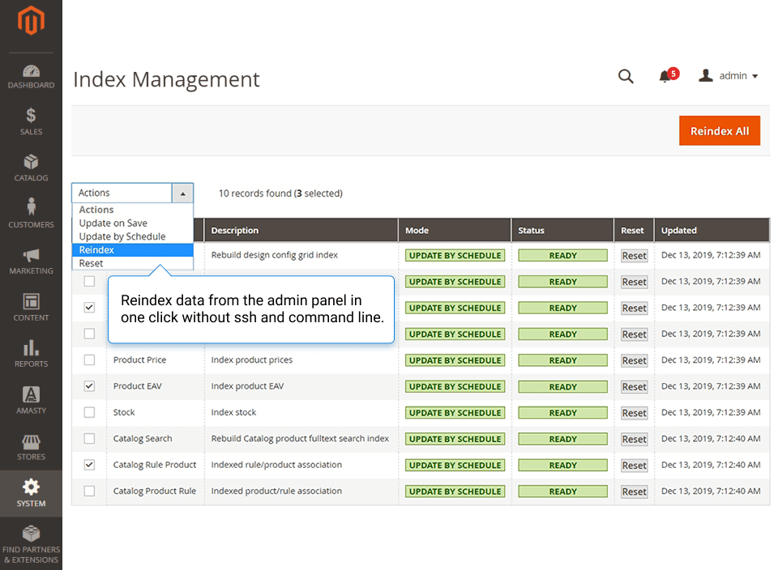This screenshot has height=570, width=778.
Task: Click Reset in Product Price row
Action: tap(634, 361)
